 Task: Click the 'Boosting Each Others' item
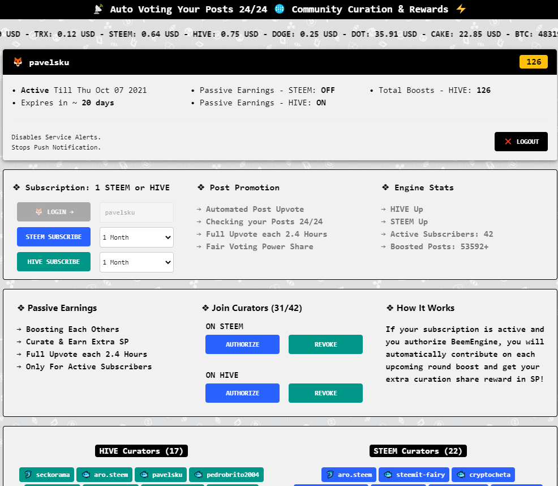point(72,329)
